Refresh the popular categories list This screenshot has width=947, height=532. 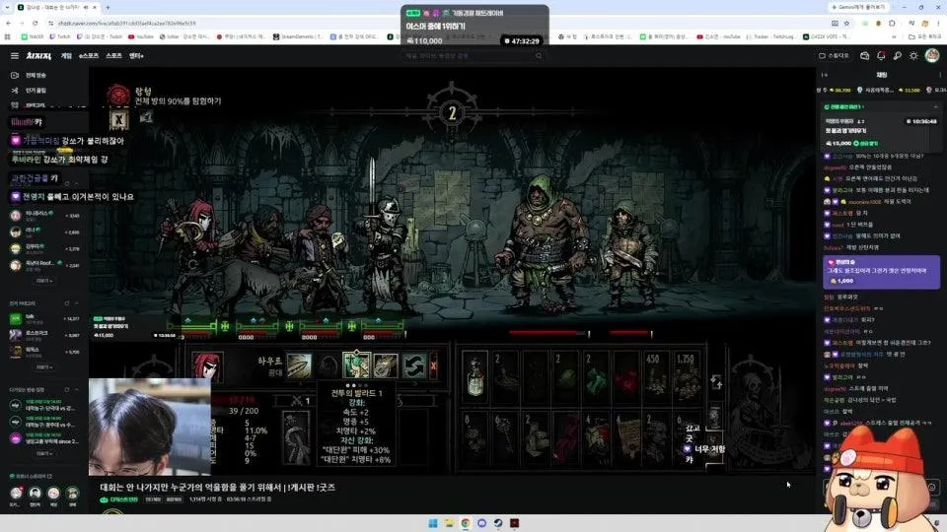coord(67,303)
